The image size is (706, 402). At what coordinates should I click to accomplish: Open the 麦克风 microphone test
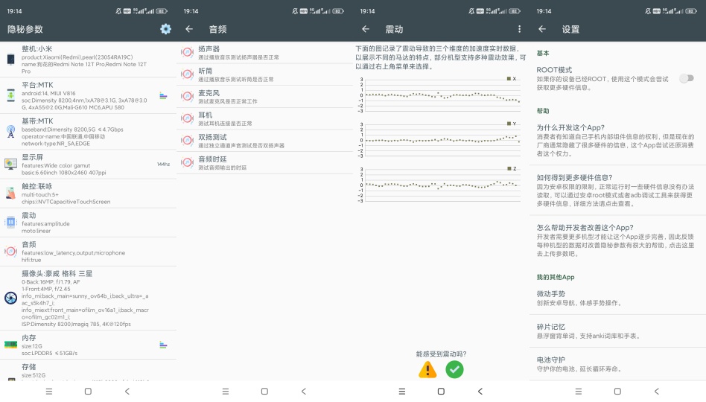click(238, 97)
